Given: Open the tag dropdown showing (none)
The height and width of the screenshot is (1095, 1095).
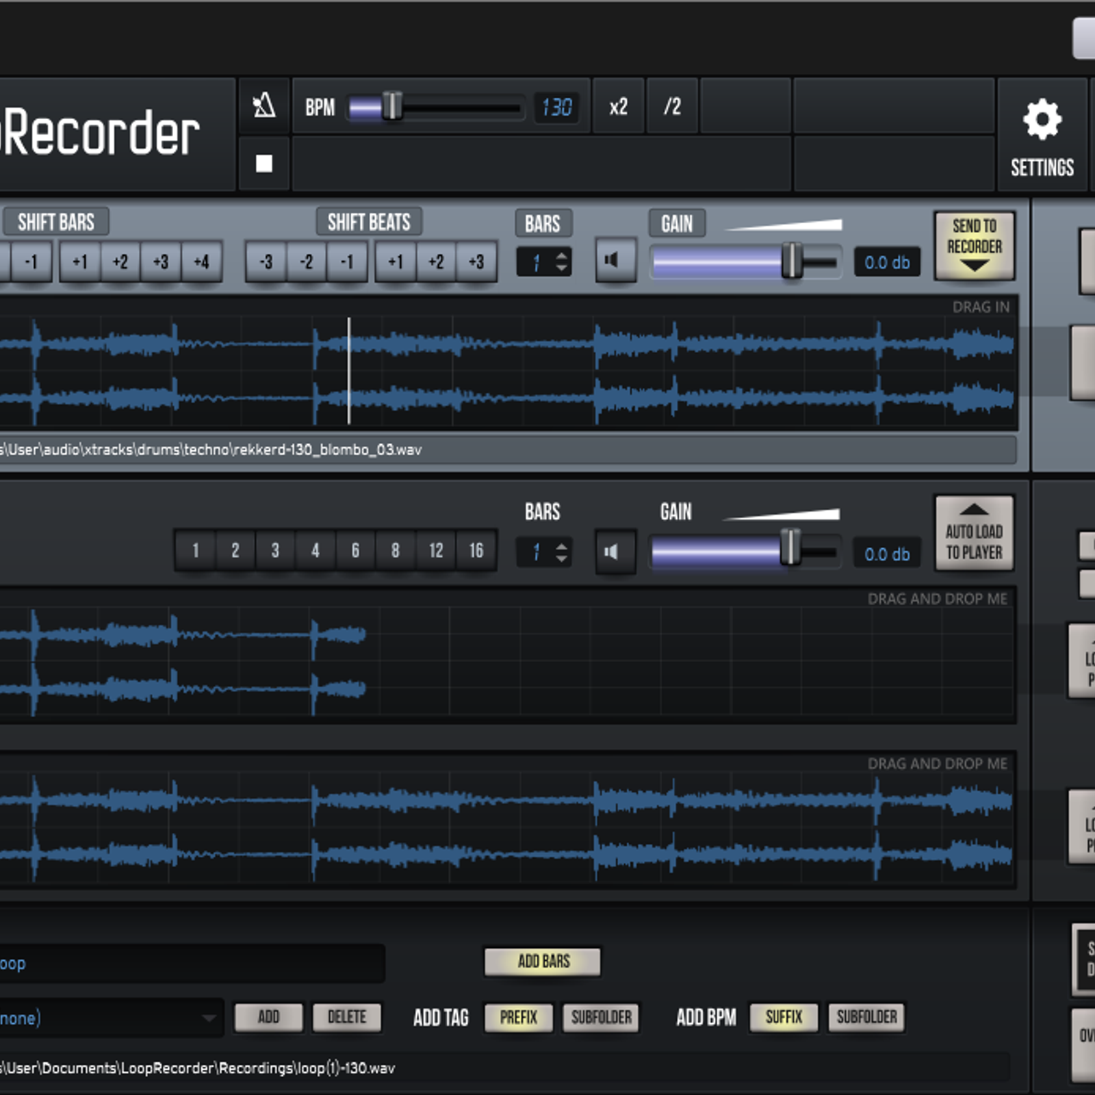Looking at the screenshot, I should pos(109,1017).
